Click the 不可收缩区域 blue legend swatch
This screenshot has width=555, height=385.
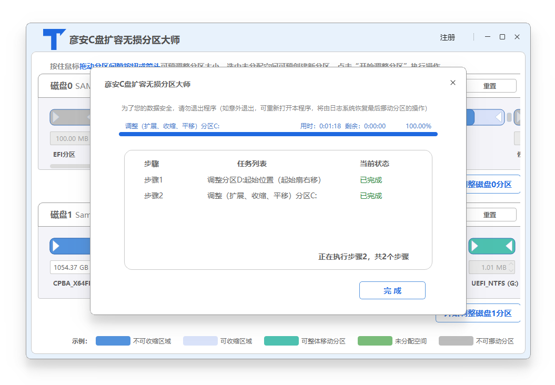click(113, 341)
